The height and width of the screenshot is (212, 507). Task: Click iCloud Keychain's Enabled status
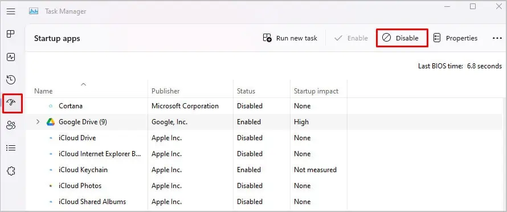(248, 170)
